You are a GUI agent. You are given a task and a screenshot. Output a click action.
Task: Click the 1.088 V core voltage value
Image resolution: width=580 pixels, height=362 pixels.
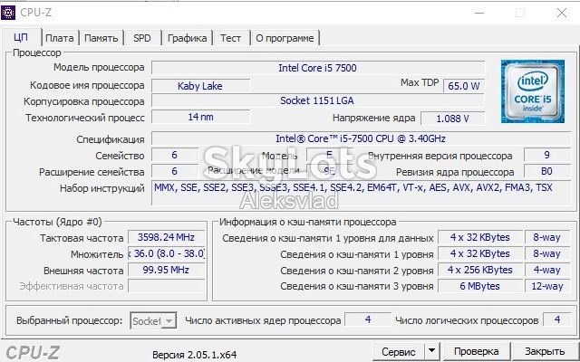pyautogui.click(x=453, y=119)
